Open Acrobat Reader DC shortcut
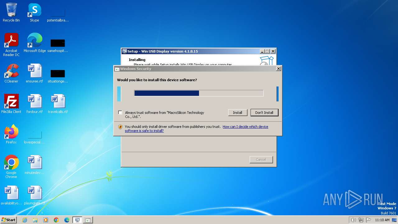Screen dimensions: 398x224 pyautogui.click(x=11, y=45)
